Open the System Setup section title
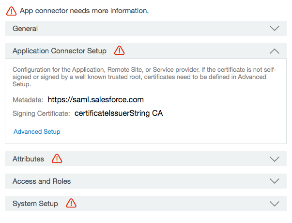 coord(35,204)
